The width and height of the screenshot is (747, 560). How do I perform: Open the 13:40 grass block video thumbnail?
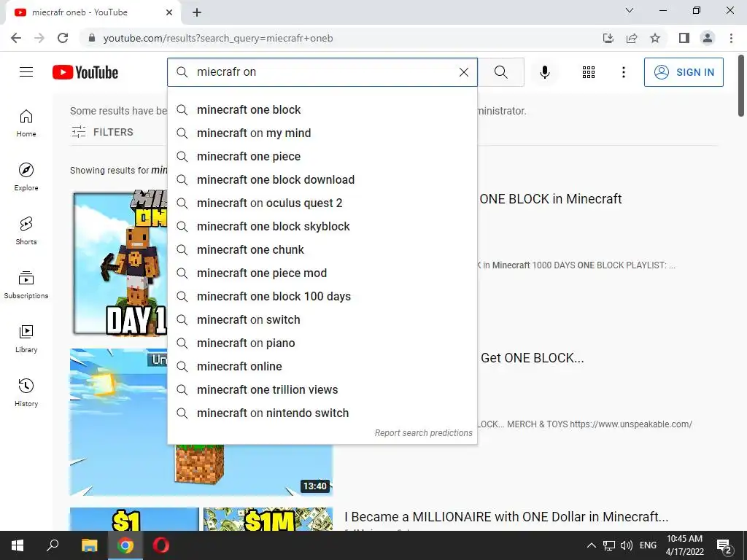(x=201, y=469)
